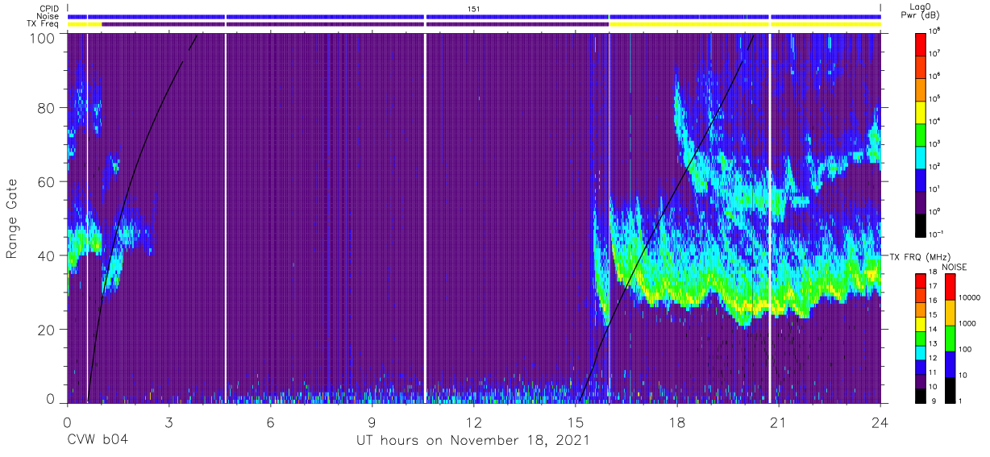Viewport: 990px width, 457px height.
Task: Click y-axis tick label '20'
Action: [47, 329]
